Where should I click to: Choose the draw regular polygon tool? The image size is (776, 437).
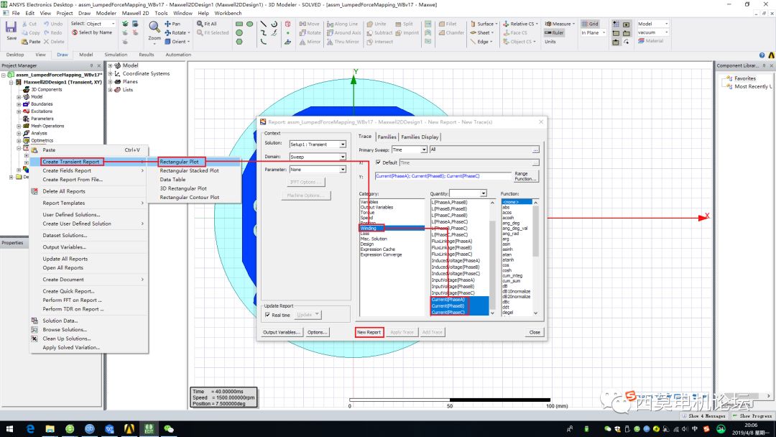tap(239, 42)
